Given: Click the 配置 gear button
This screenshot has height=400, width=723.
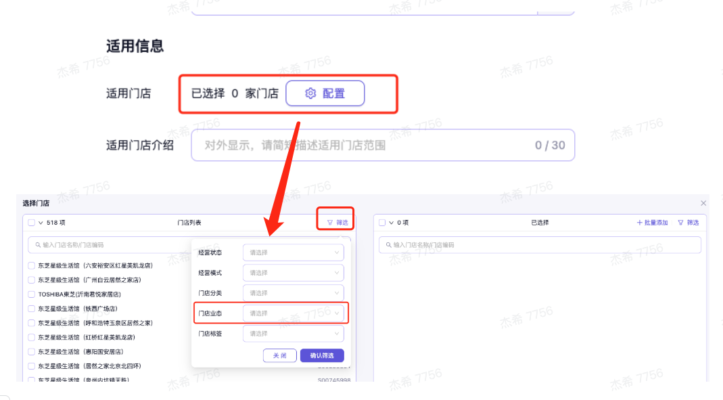Looking at the screenshot, I should pyautogui.click(x=325, y=93).
